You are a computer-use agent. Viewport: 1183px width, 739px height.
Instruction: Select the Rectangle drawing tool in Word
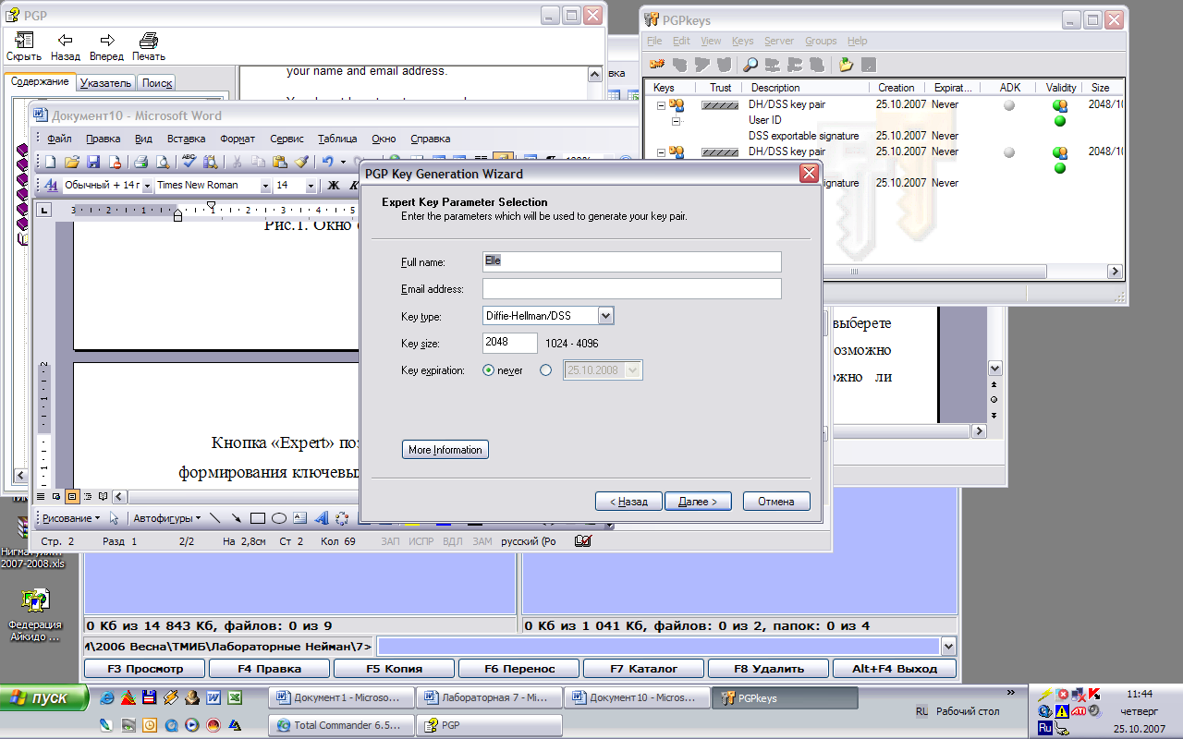258,518
